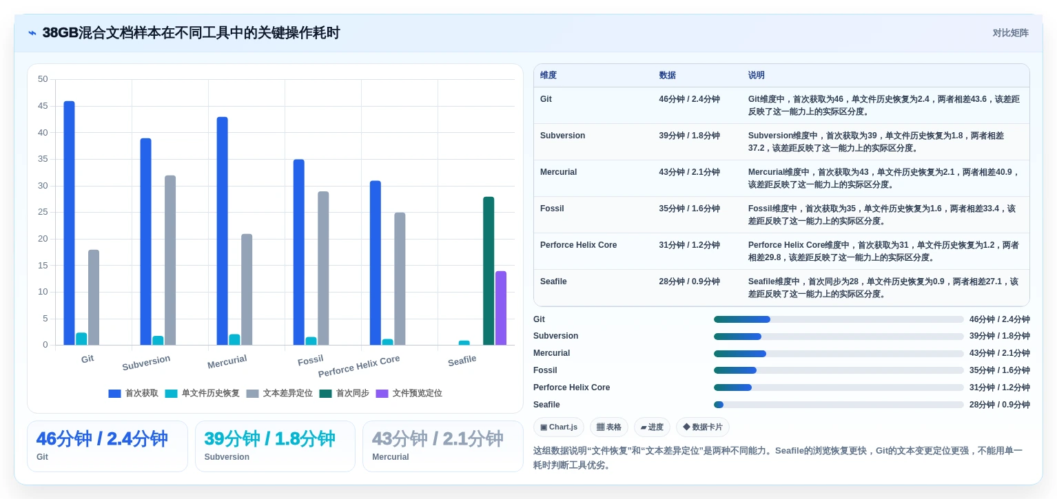1057x499 pixels.
Task: Click the purple 文件预览定位 legend color box
Action: (382, 393)
